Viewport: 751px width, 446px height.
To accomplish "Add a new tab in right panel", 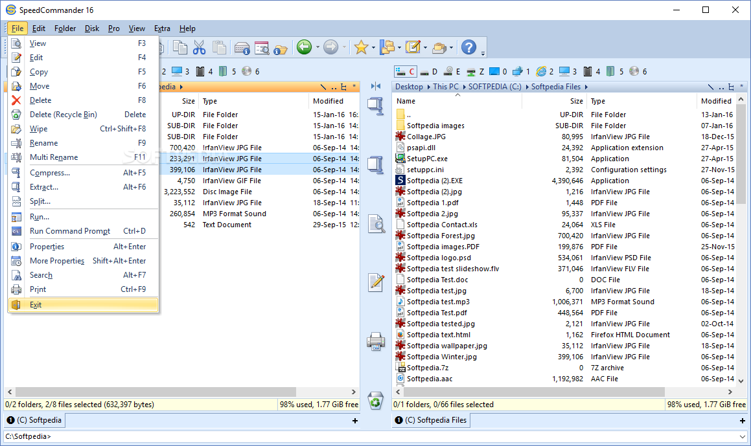I will coord(743,421).
